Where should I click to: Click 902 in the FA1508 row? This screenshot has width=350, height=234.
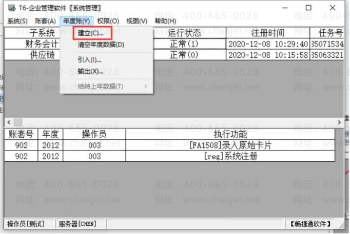pyautogui.click(x=21, y=145)
